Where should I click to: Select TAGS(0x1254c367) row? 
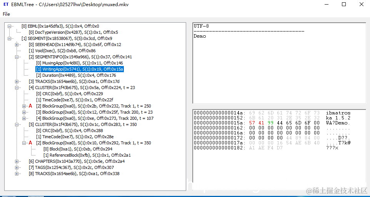[71, 167]
